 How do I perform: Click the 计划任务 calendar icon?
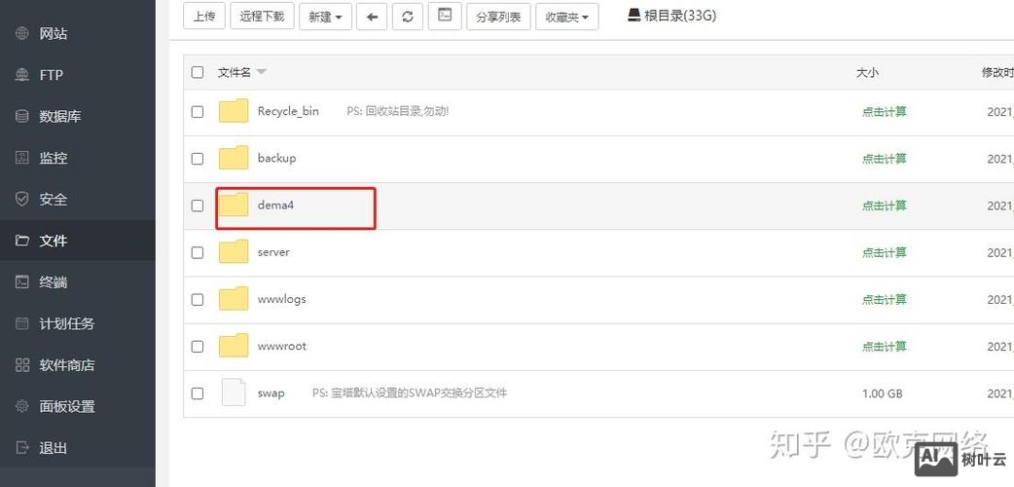coord(22,323)
